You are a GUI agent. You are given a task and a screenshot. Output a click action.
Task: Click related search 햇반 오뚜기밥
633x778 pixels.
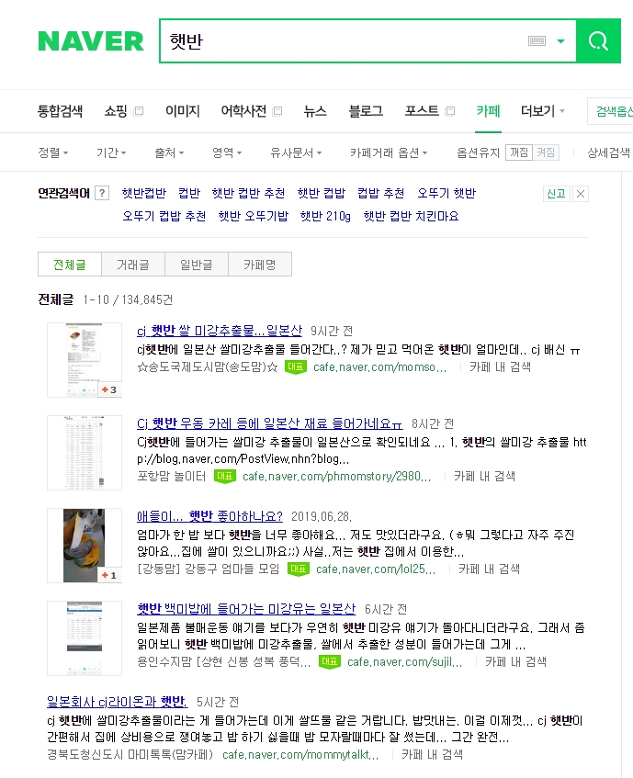point(253,217)
